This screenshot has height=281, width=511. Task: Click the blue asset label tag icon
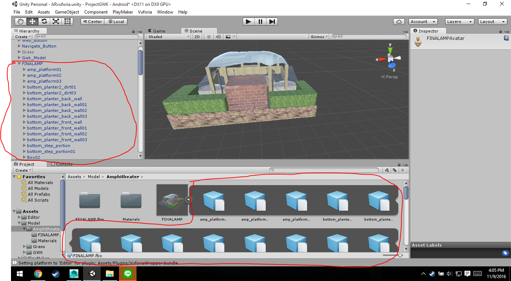[x=505, y=253]
